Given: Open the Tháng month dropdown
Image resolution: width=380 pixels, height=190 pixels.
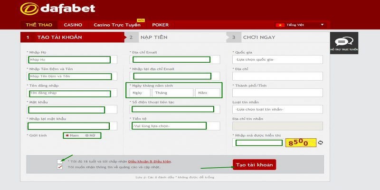Looking at the screenshot, I should click(173, 93).
